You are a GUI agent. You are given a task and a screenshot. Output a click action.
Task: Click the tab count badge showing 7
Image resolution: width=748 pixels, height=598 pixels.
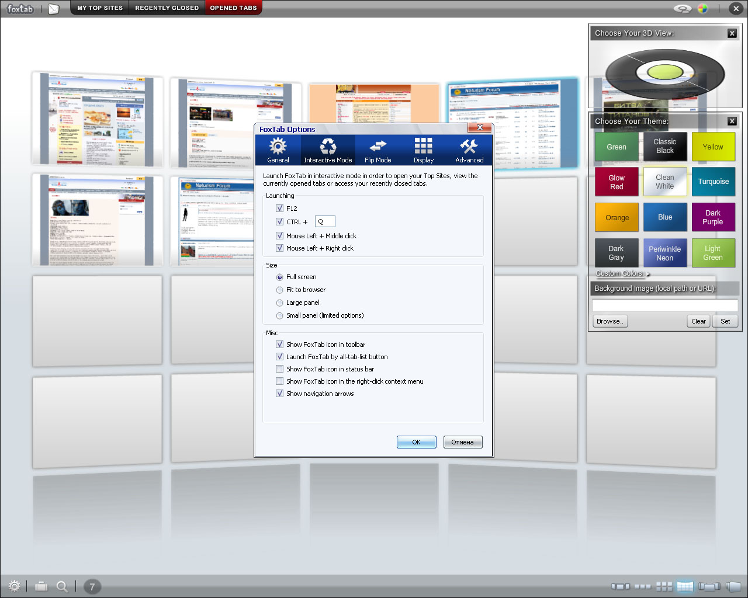pos(92,586)
